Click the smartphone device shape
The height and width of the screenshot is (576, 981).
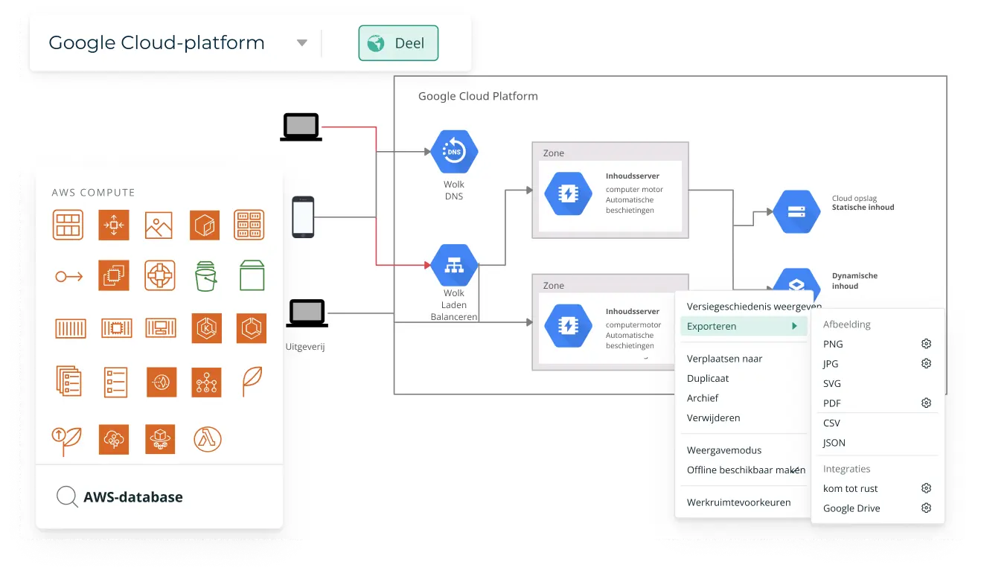pos(303,217)
